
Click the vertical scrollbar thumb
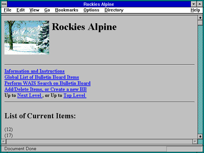coord(200,23)
